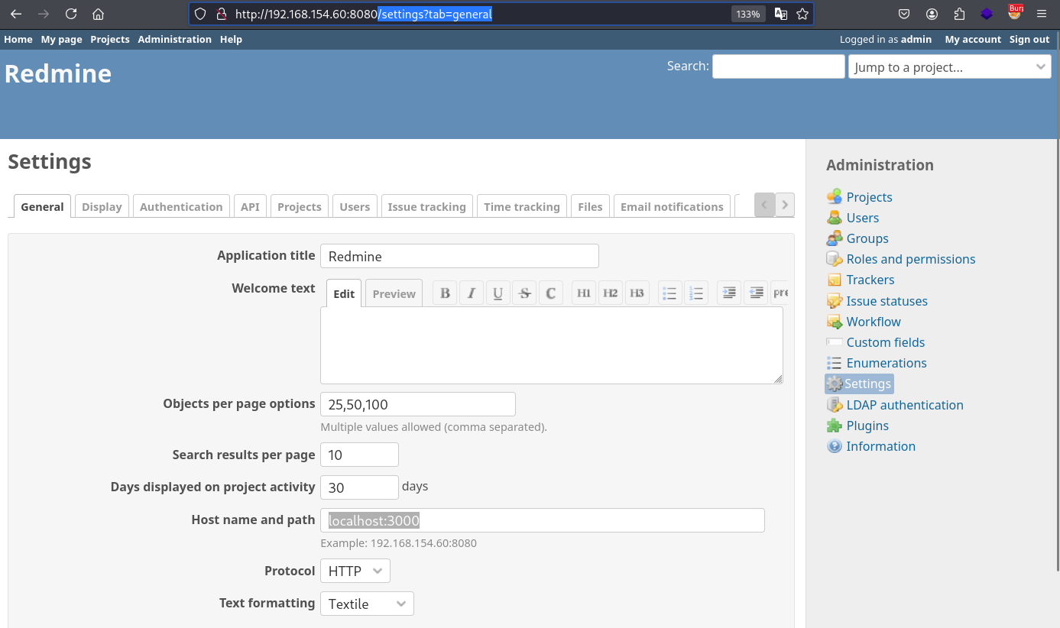Click the site security shield icon
This screenshot has width=1060, height=628.
click(x=200, y=14)
